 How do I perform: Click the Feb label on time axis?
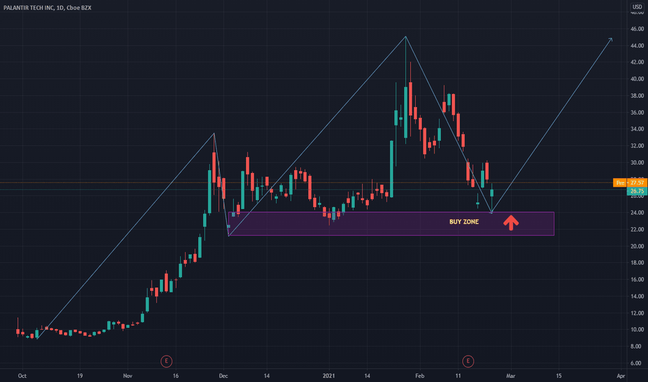(420, 376)
